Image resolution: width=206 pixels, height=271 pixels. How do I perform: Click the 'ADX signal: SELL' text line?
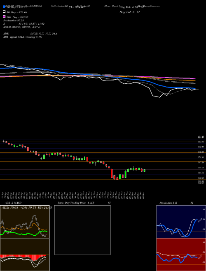pyautogui.click(x=23, y=37)
